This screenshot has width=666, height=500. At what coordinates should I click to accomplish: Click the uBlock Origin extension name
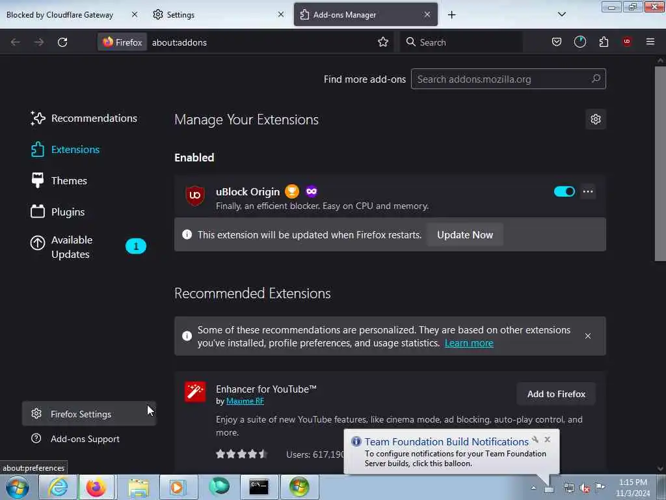point(248,192)
